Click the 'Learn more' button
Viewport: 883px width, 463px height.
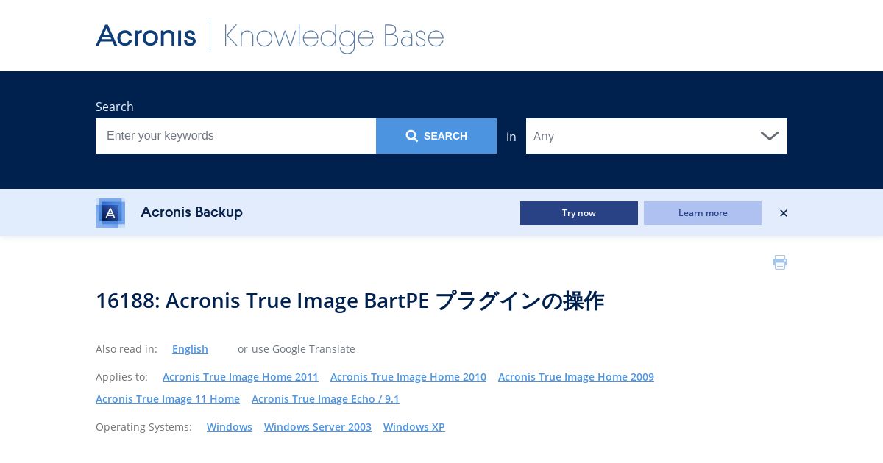[703, 213]
